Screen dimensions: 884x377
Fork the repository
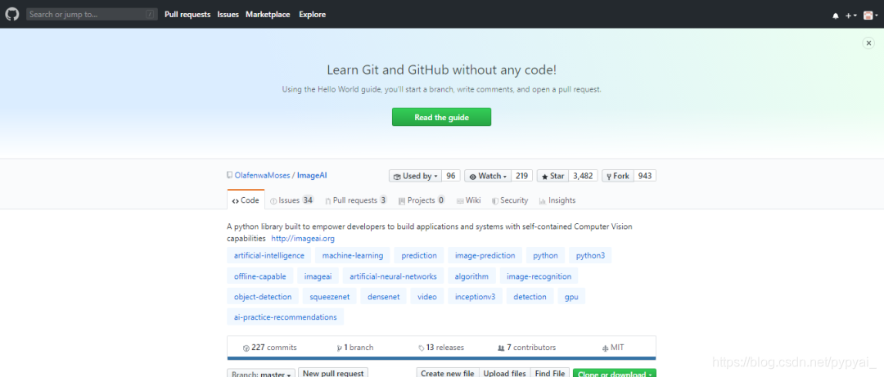[x=618, y=176]
